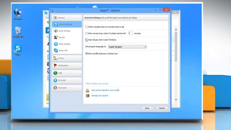This screenshot has height=130, width=231.
Task: Click the change your picture icon
Action: point(87,96)
